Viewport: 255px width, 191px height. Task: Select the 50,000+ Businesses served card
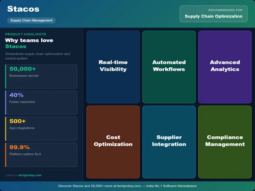pos(41,76)
